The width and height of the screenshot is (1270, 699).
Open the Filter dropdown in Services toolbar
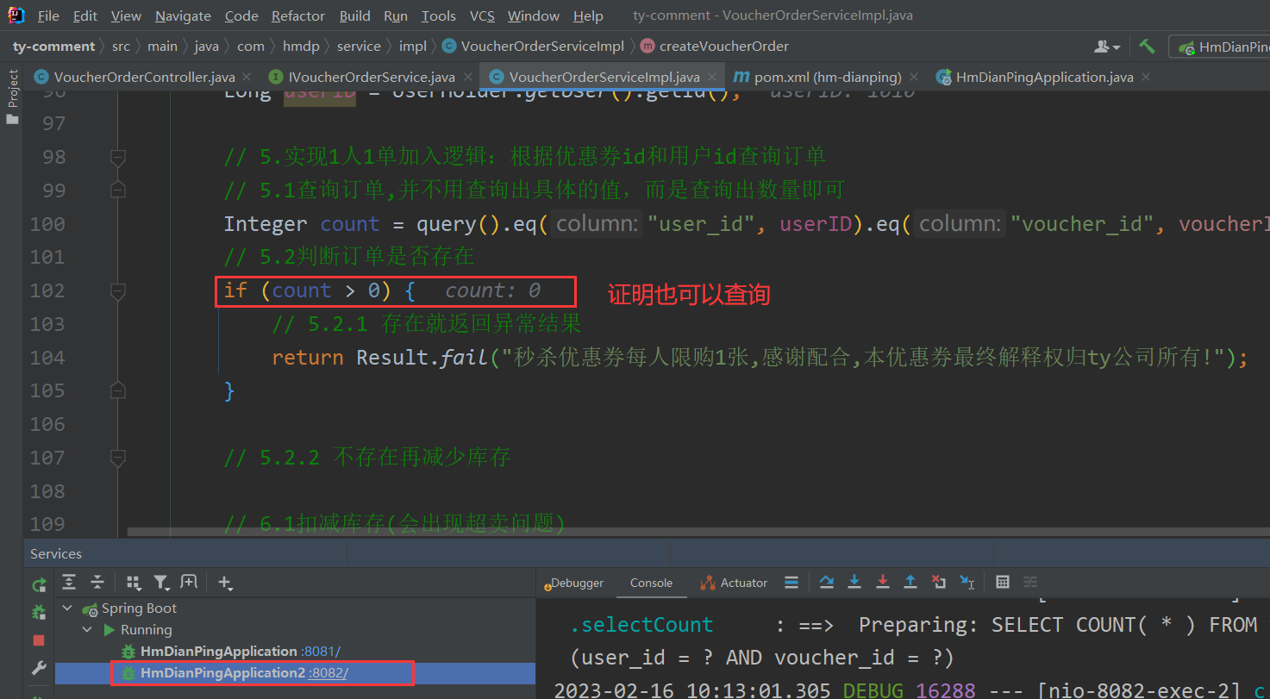(160, 583)
